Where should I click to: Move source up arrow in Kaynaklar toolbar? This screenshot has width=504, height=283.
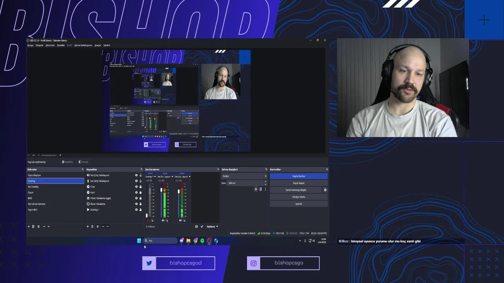click(x=103, y=226)
